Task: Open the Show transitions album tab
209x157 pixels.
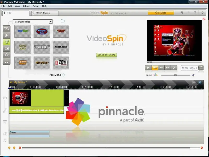Action: point(7,35)
